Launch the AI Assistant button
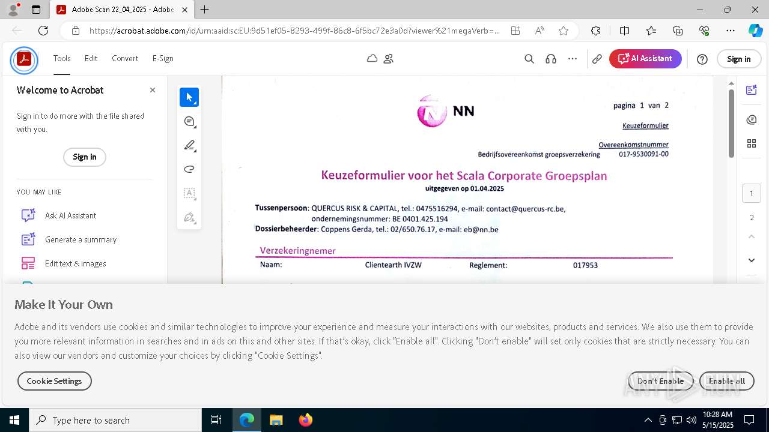This screenshot has width=769, height=432. click(x=645, y=59)
